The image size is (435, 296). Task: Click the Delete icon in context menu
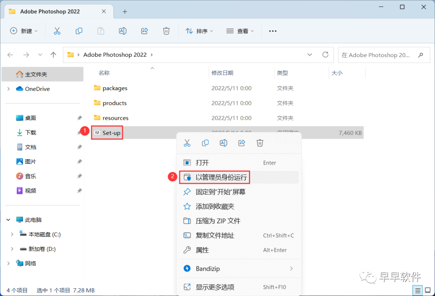pos(260,143)
